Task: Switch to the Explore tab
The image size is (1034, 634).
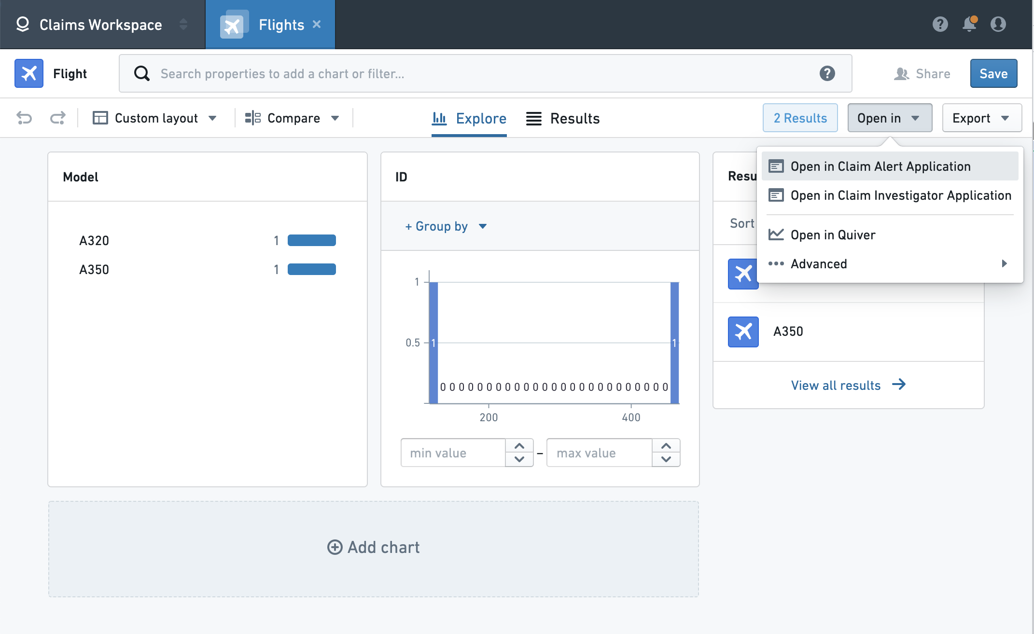Action: coord(469,119)
